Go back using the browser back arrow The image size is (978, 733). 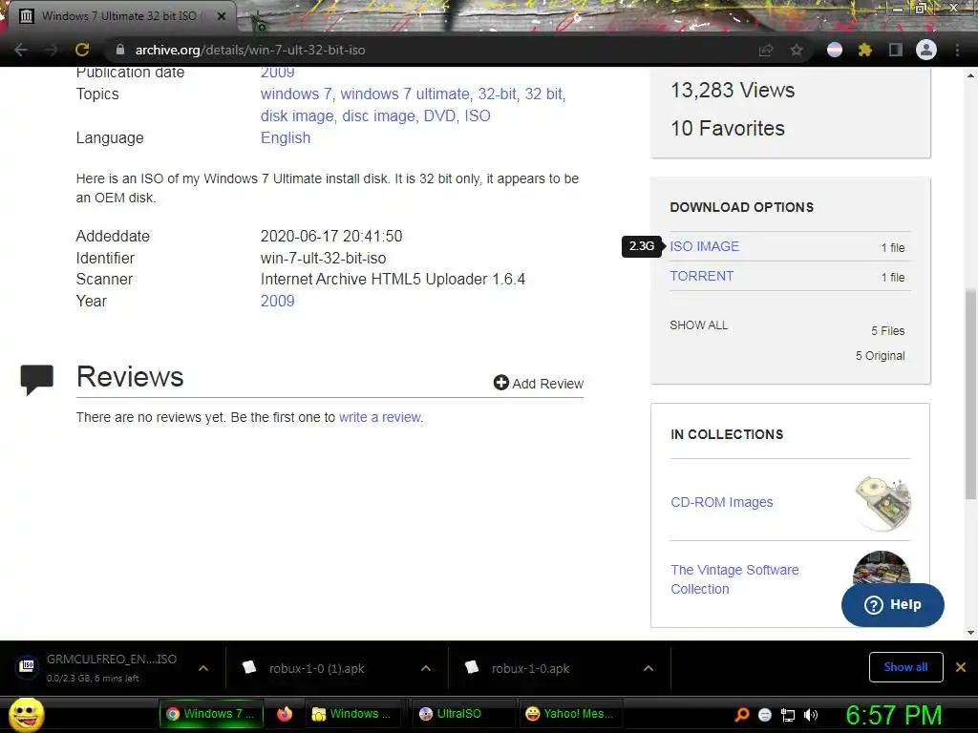click(x=21, y=50)
